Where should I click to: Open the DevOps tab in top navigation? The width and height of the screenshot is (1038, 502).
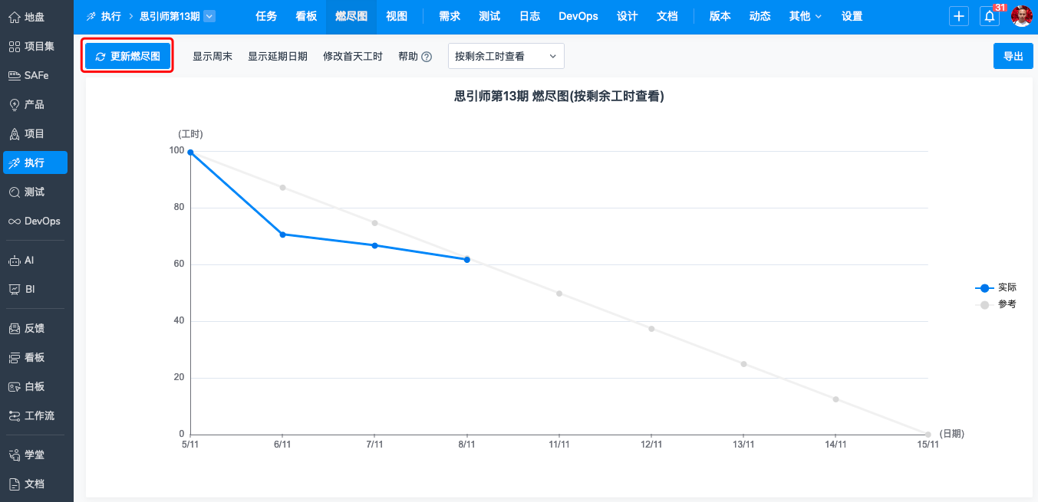pyautogui.click(x=578, y=16)
